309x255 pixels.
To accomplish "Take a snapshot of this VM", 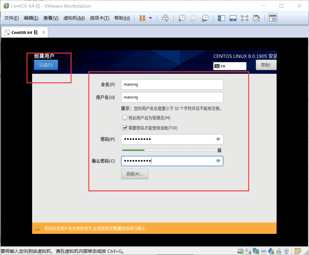I will click(x=182, y=18).
